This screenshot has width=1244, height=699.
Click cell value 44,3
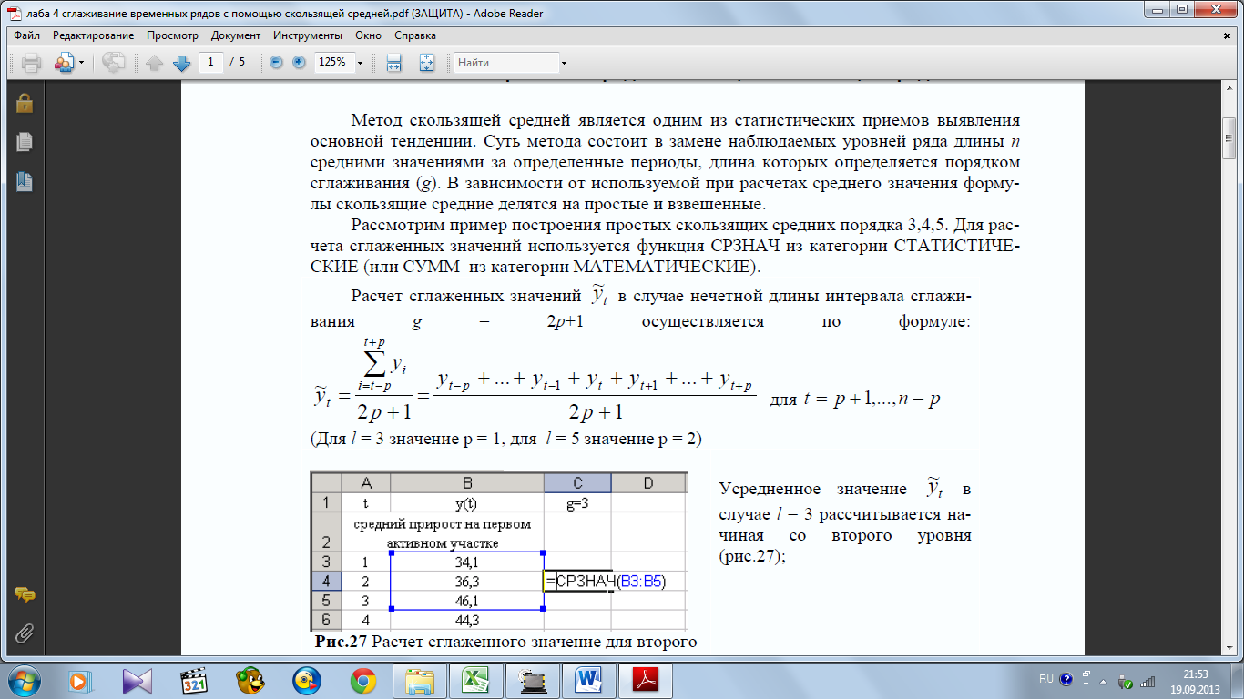pyautogui.click(x=466, y=621)
